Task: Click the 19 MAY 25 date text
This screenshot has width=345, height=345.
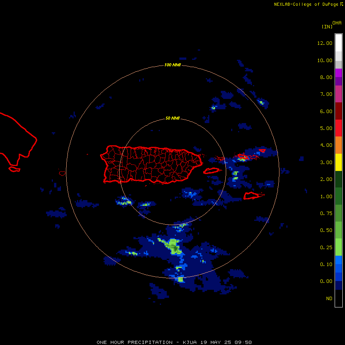Action: (x=215, y=342)
